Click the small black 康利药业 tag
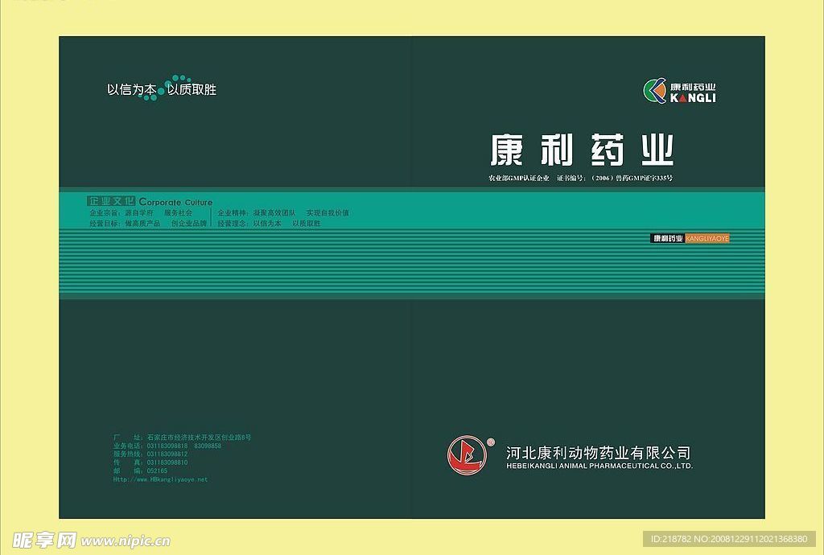Screen dimensions: 824x555 [x=667, y=238]
